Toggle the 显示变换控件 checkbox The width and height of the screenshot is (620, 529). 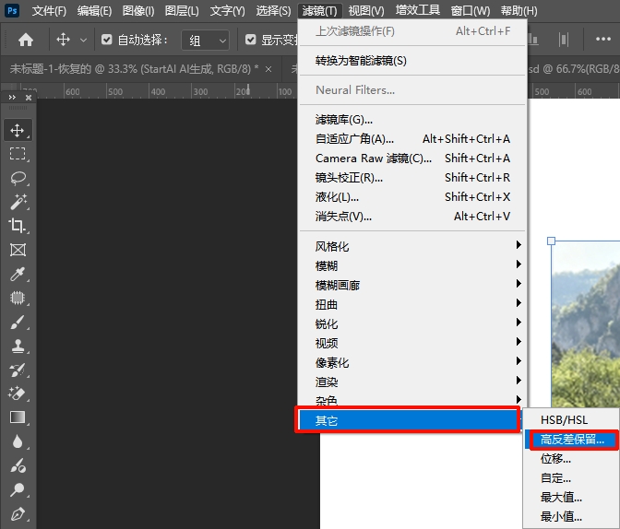[x=250, y=40]
